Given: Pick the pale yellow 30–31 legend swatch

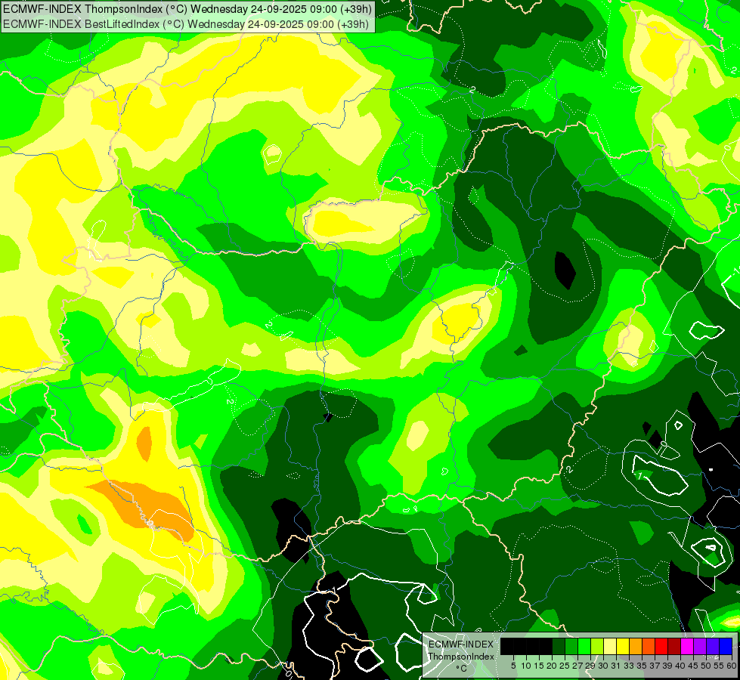Looking at the screenshot, I should tap(610, 646).
